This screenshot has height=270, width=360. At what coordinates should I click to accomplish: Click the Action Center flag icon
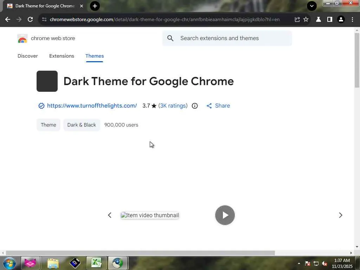tap(307, 263)
